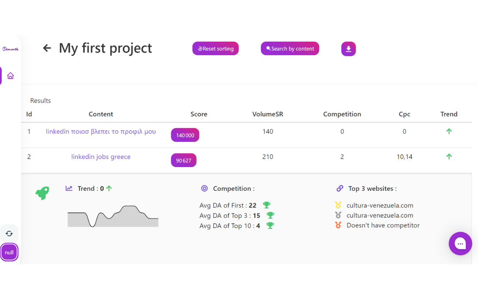Click Avg DA of First : 22 text

coord(228,206)
